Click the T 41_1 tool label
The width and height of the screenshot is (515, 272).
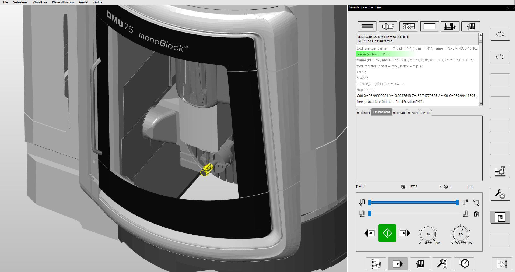point(360,186)
